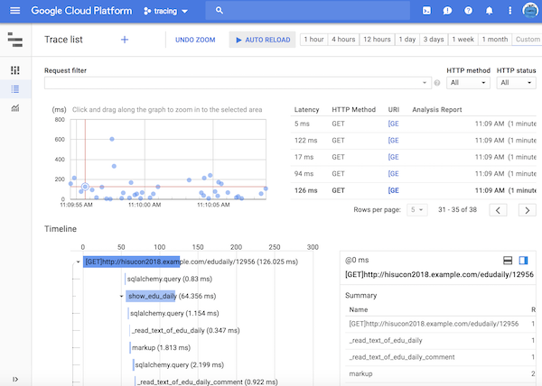Click UNDO ZOOM
The width and height of the screenshot is (542, 386).
click(195, 40)
